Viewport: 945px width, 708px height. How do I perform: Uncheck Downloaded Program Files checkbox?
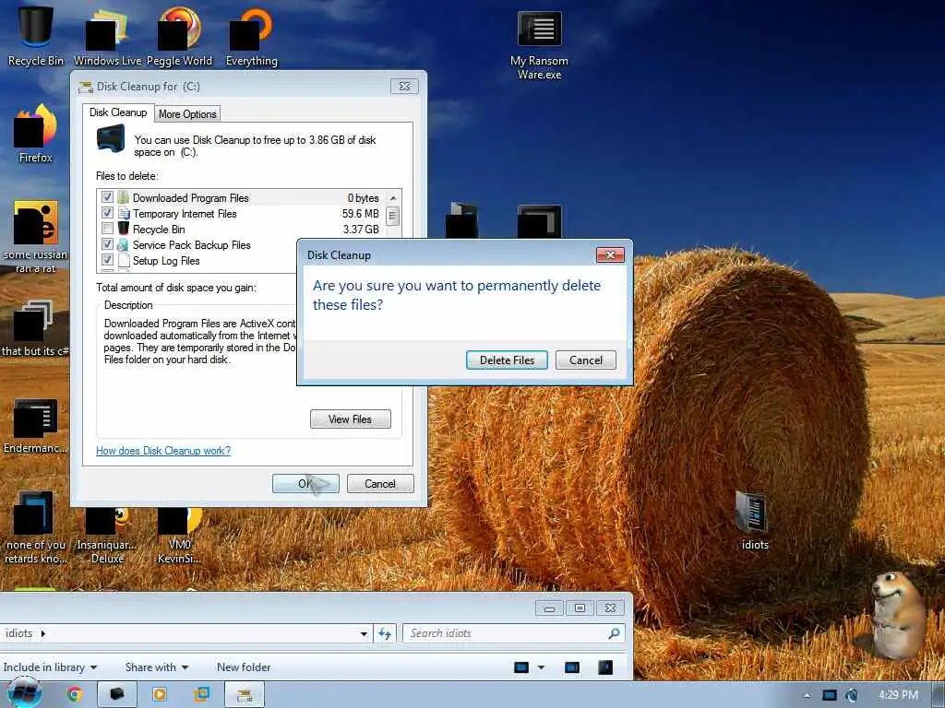point(107,197)
